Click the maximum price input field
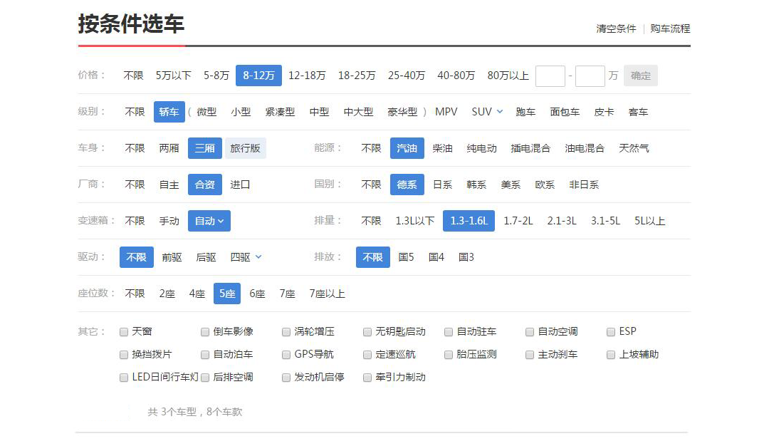Image resolution: width=769 pixels, height=446 pixels. coord(590,76)
